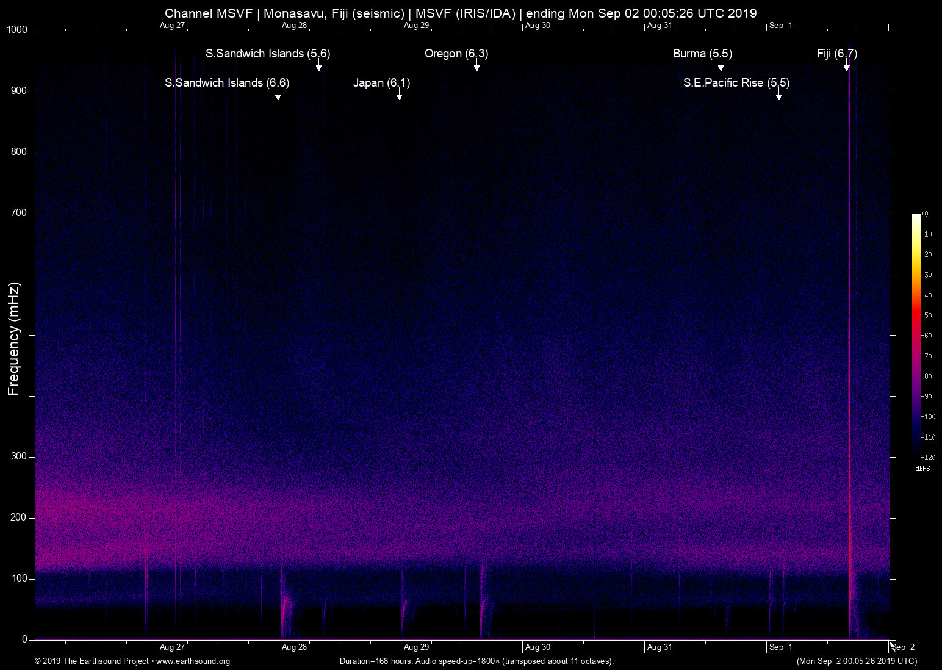Click arrow under S.Sandwich Islands (5.6)
This screenshot has height=670, width=942.
point(318,67)
